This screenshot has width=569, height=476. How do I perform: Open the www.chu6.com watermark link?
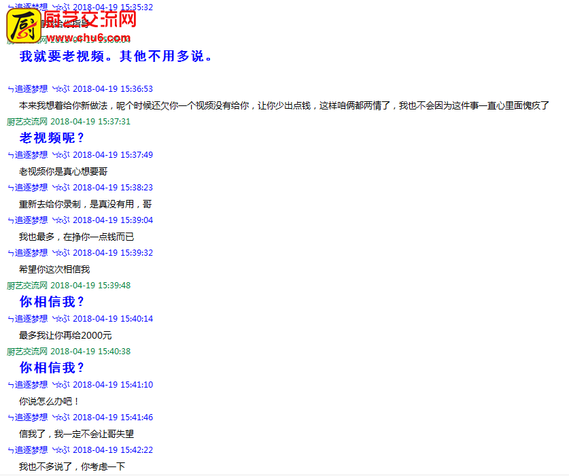[88, 38]
